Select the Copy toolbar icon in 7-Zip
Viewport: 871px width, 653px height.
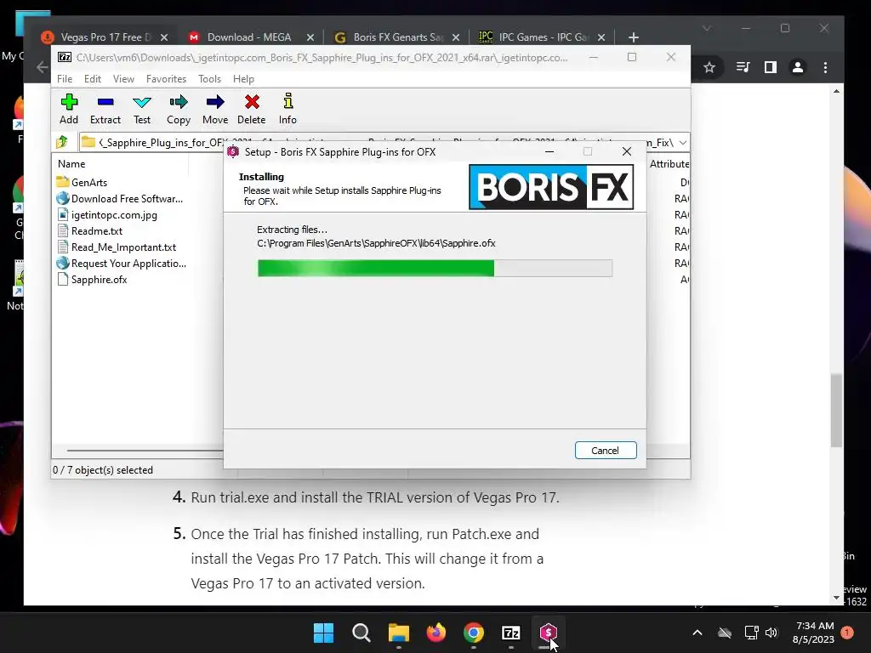point(179,110)
